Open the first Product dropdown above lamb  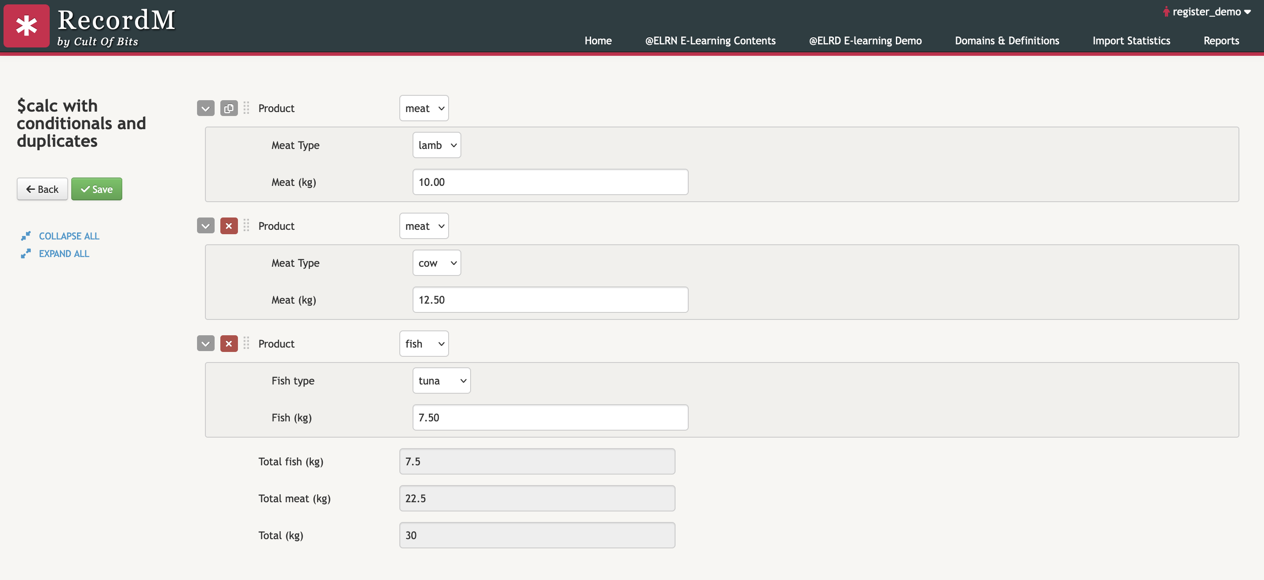point(424,109)
